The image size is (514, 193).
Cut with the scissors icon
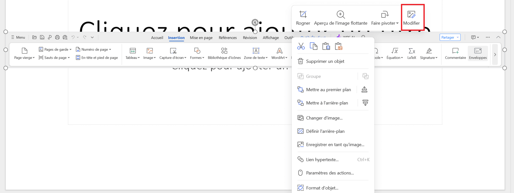click(x=301, y=46)
